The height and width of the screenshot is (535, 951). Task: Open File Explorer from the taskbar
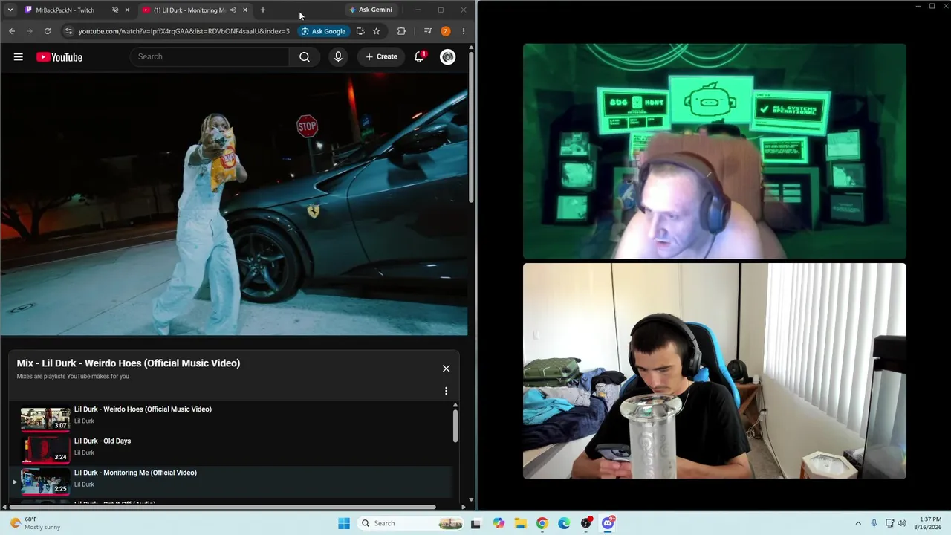(520, 523)
